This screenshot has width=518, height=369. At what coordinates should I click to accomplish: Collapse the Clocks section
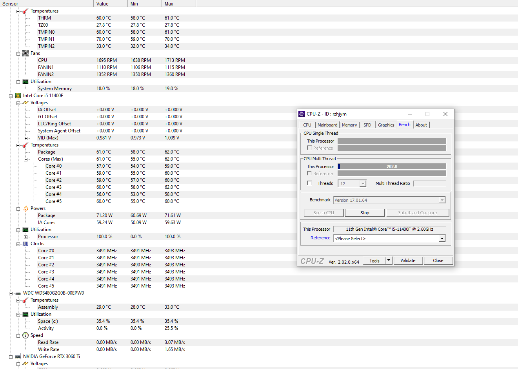pyautogui.click(x=18, y=244)
